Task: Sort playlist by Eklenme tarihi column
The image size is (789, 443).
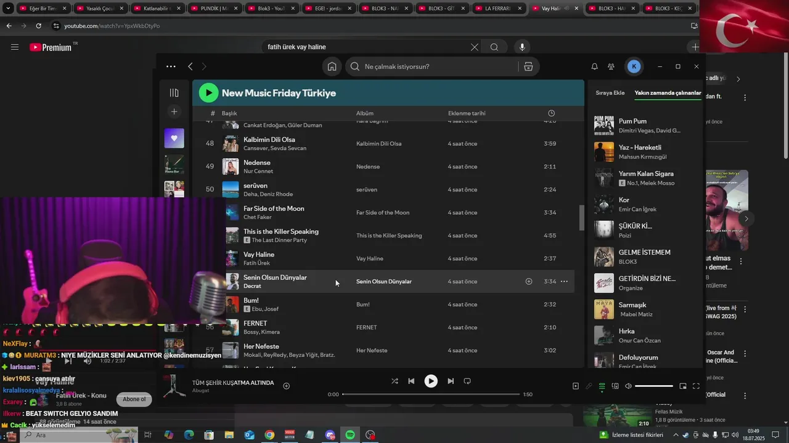Action: [x=467, y=113]
